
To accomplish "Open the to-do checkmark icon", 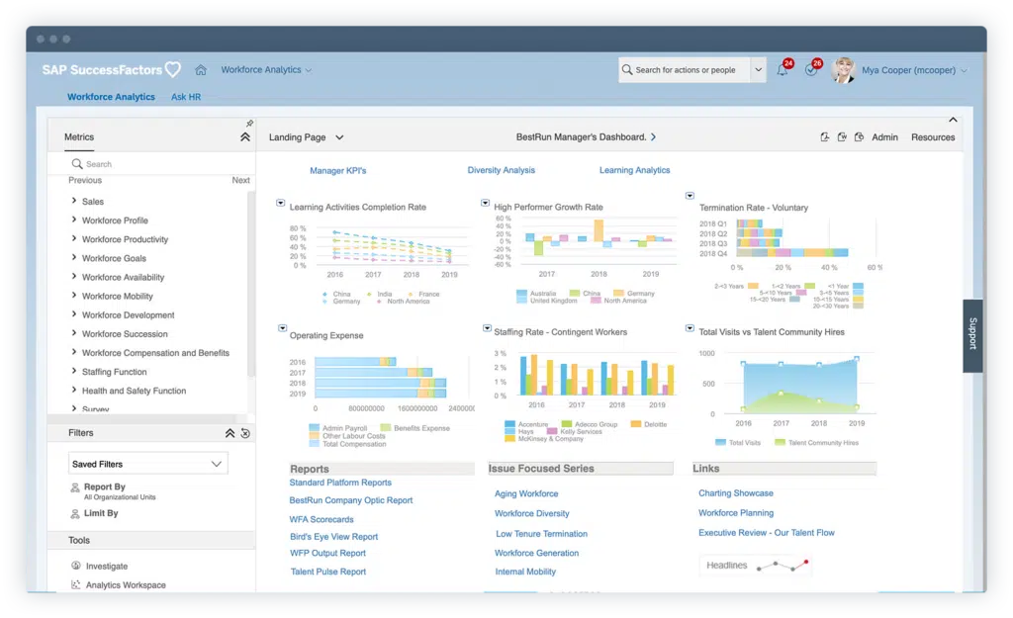I will 811,70.
